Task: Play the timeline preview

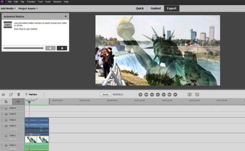Action: tap(158, 94)
